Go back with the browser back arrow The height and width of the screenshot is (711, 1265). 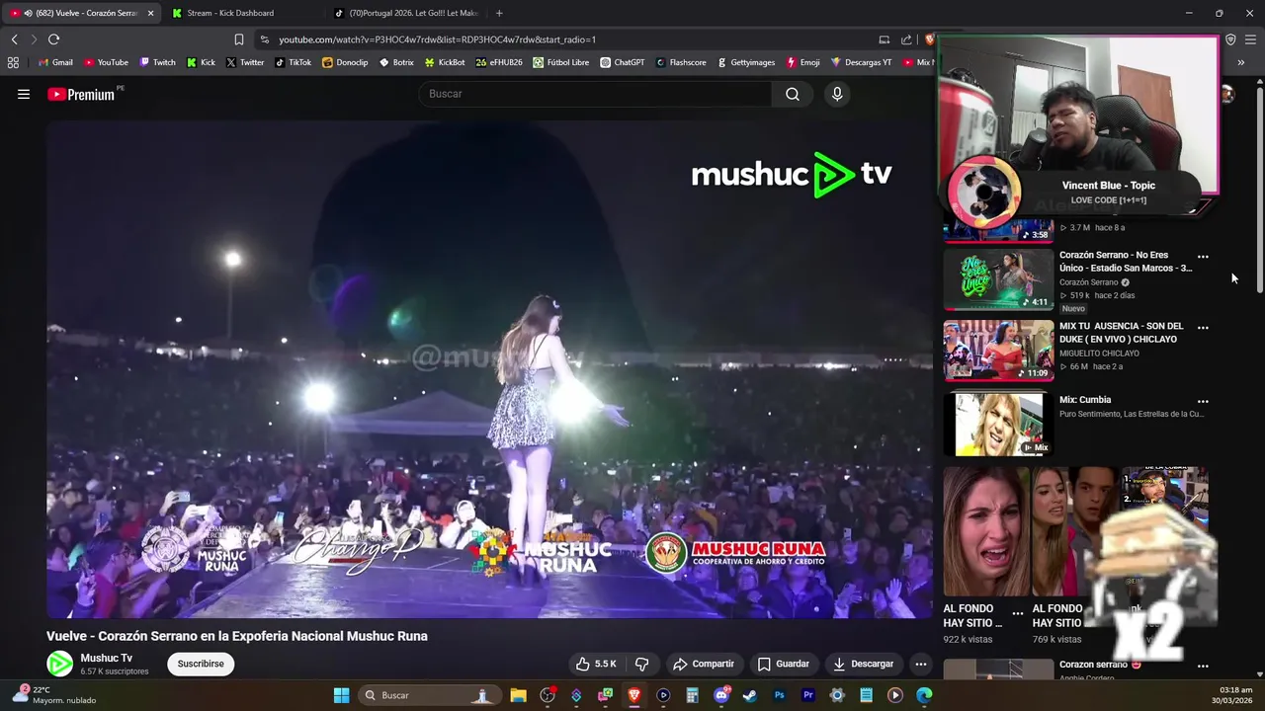coord(14,39)
